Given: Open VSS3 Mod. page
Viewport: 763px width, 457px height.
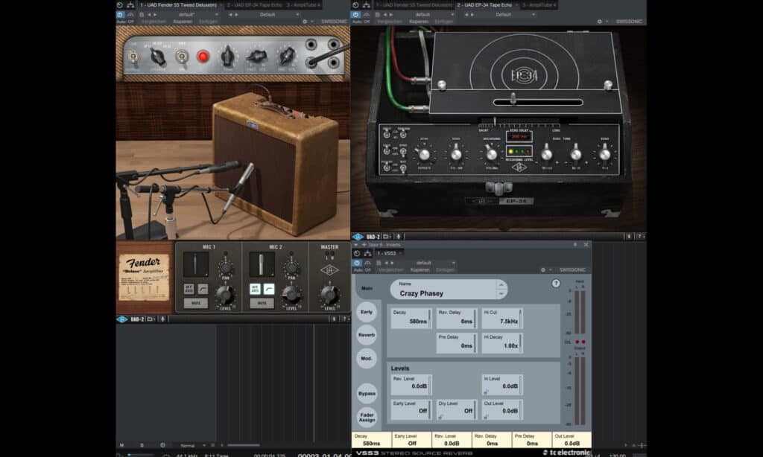Looking at the screenshot, I should (367, 358).
